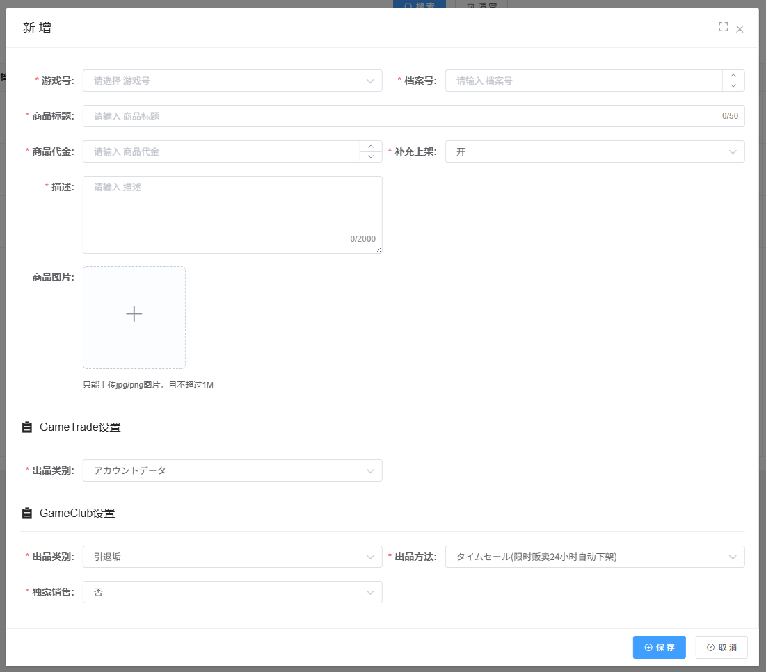Open GameClub 出品类别 dropdown showing 引退垢

point(232,557)
